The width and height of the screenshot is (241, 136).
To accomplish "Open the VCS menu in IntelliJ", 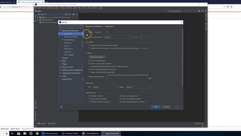I will [x=89, y=8].
